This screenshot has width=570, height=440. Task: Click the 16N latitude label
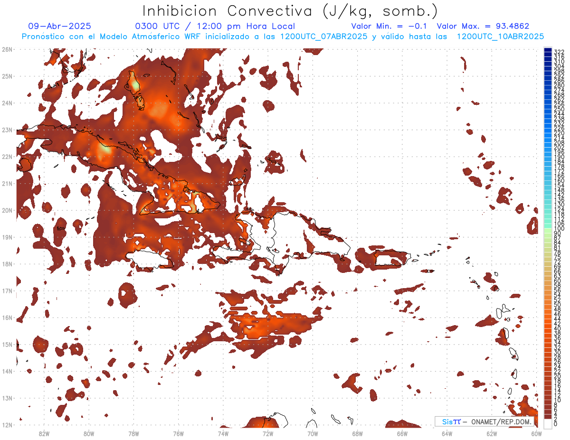[7, 318]
